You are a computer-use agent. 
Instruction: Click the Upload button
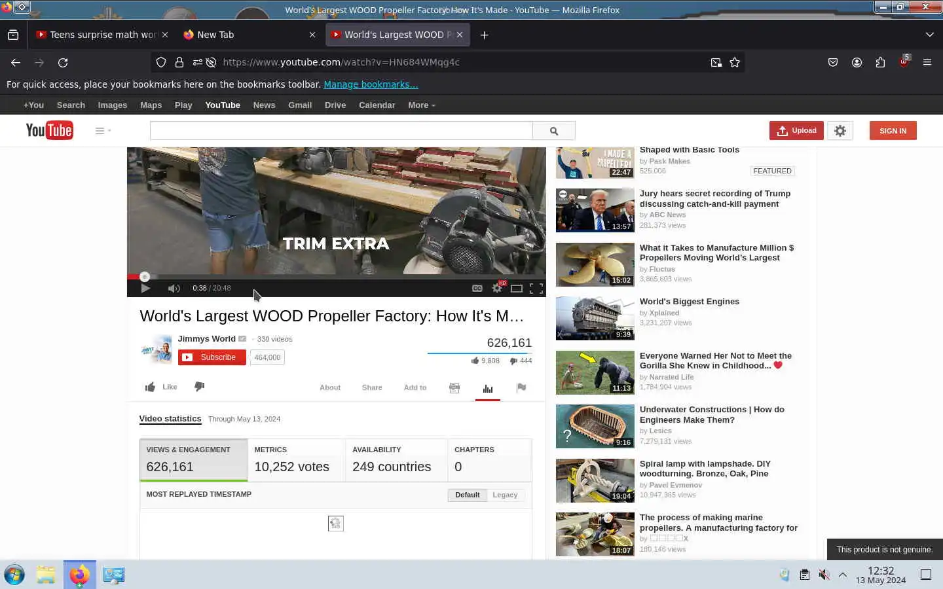796,131
